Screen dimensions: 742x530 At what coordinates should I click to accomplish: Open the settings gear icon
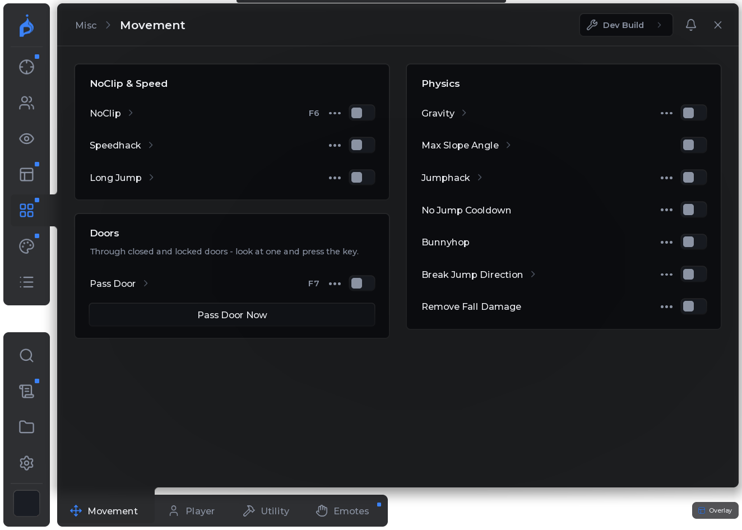tap(26, 463)
